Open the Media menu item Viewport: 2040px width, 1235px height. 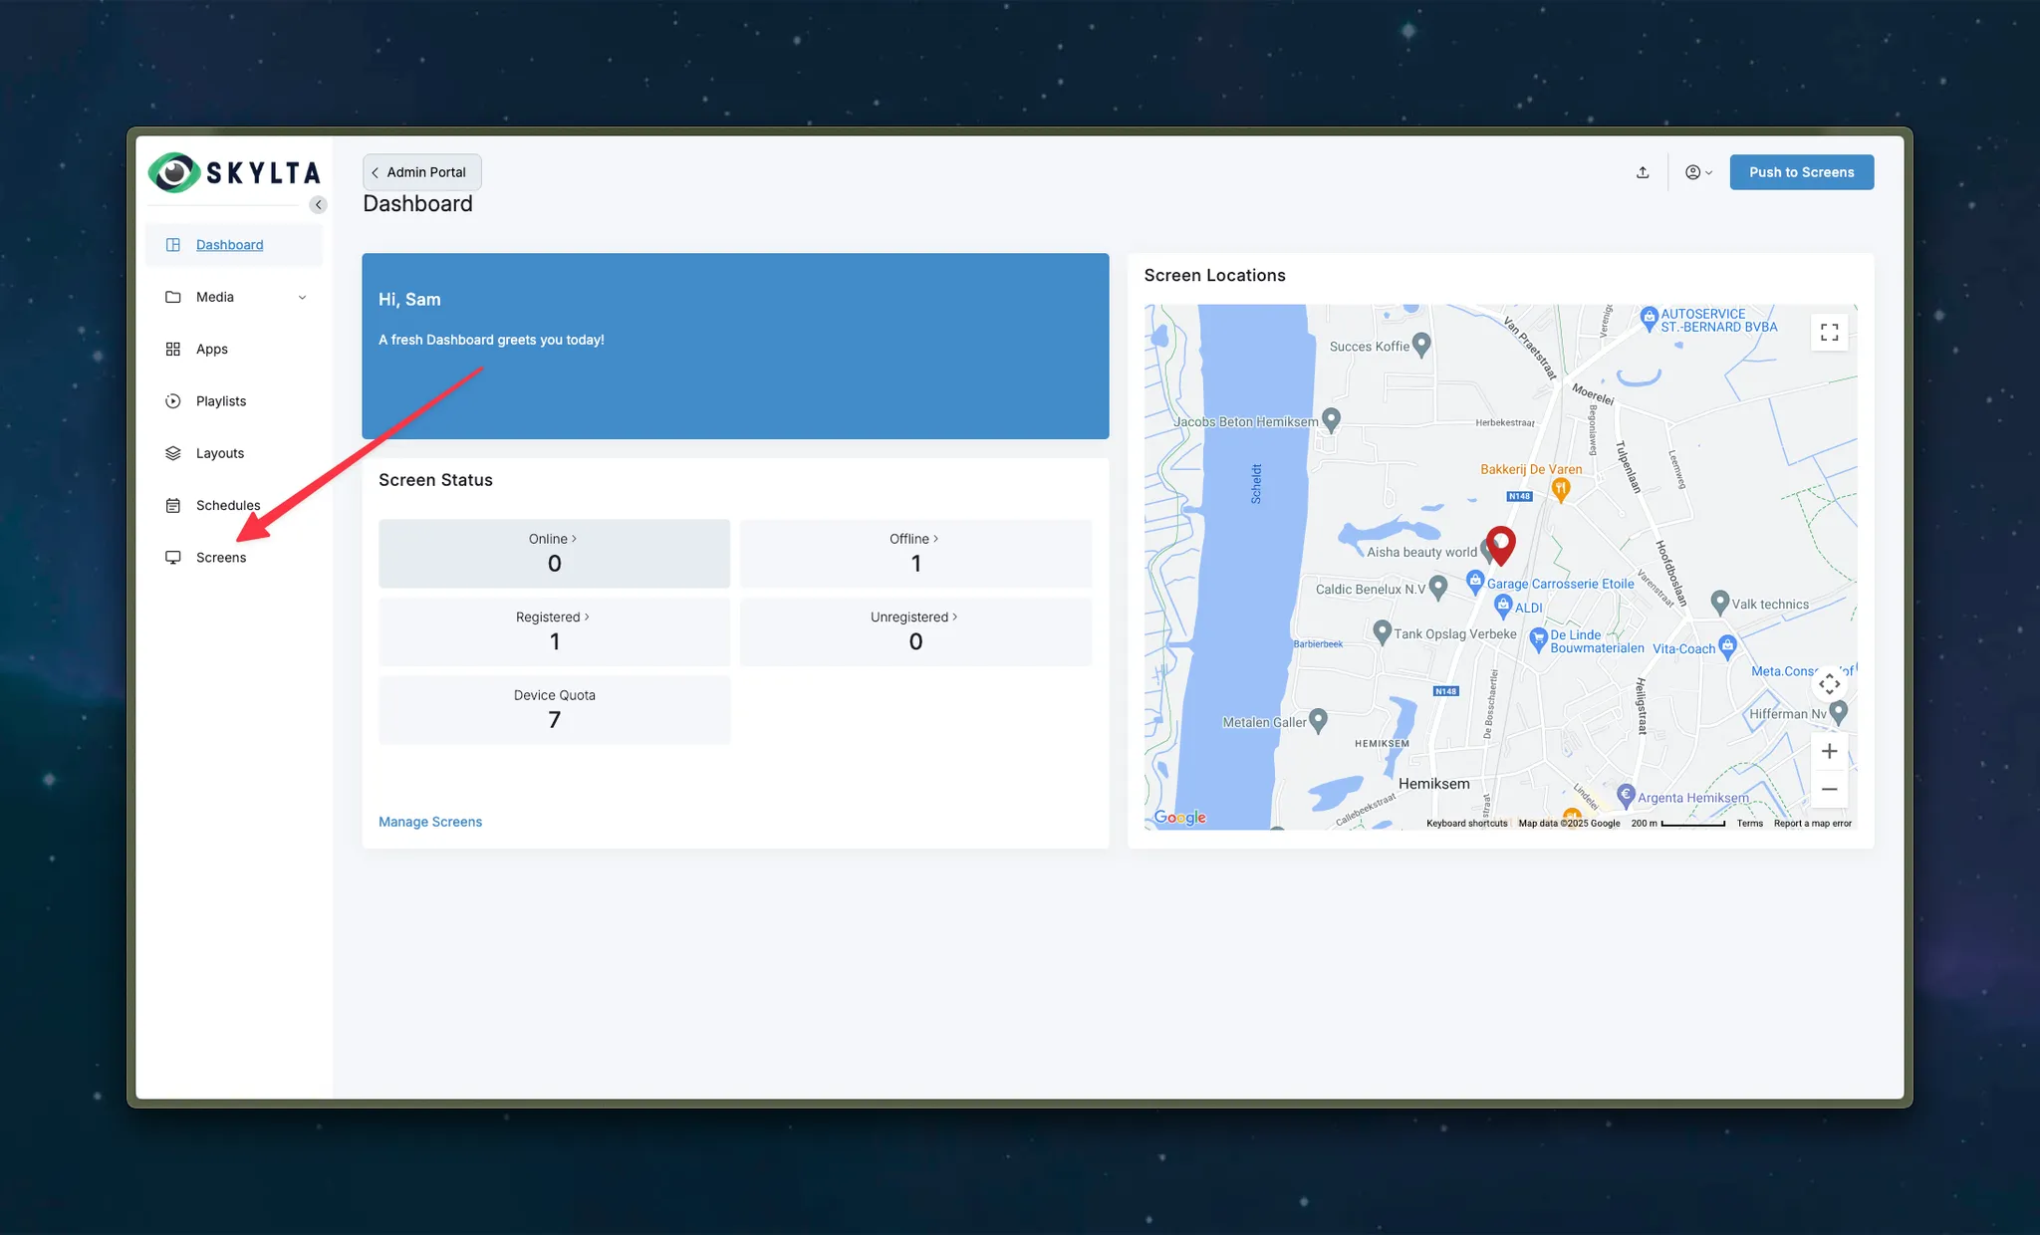[234, 297]
